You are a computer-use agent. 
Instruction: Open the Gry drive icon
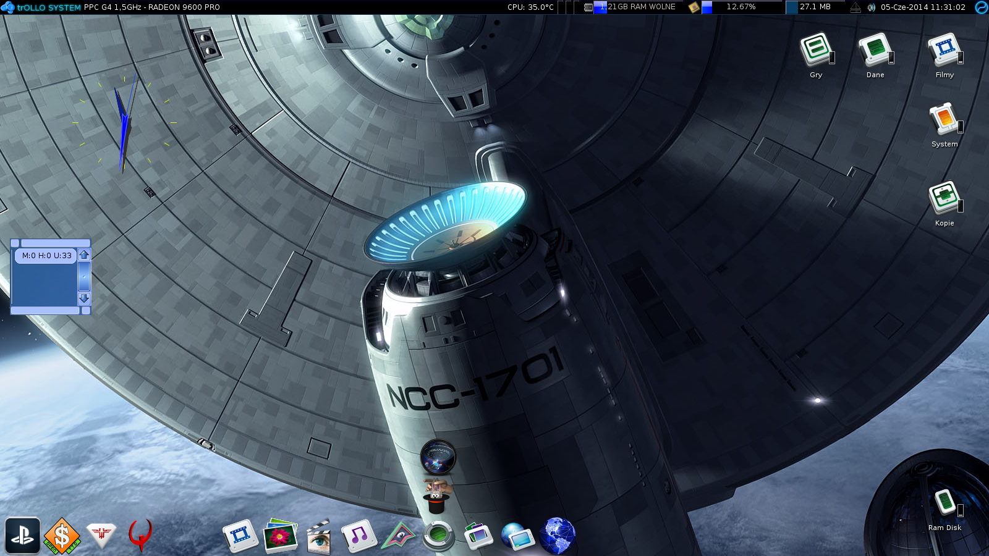[817, 49]
